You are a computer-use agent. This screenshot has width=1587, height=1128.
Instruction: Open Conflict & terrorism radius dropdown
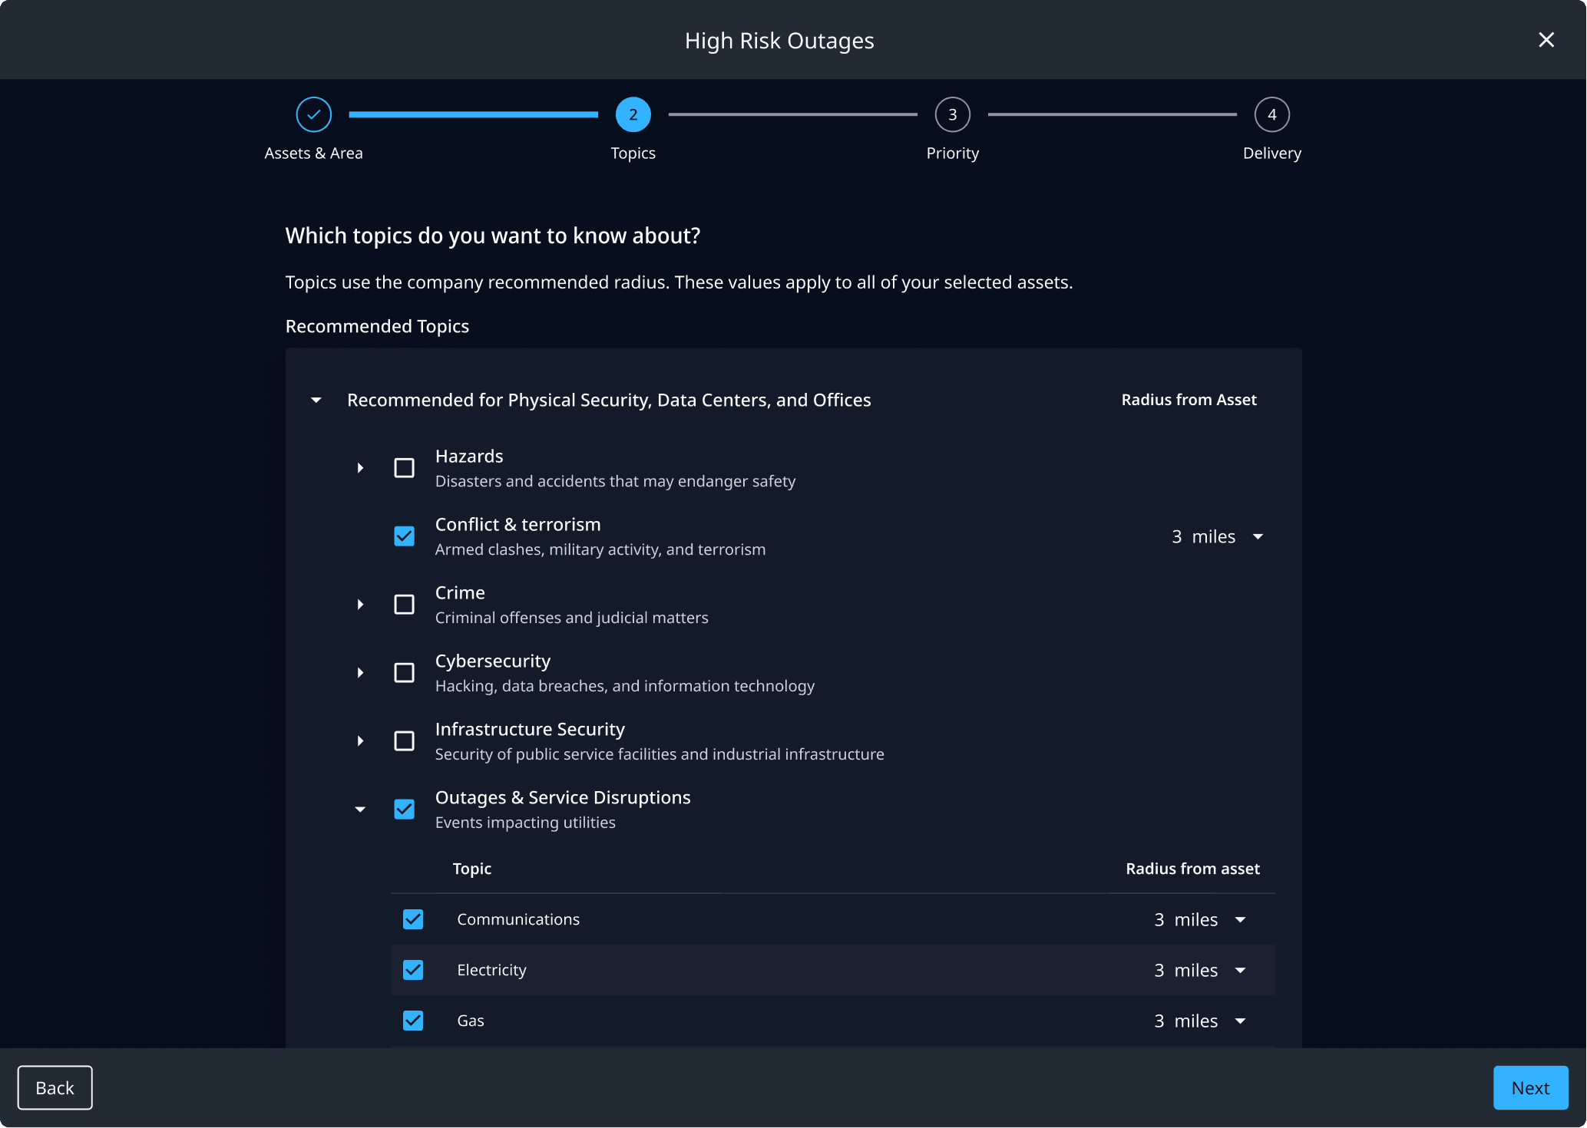click(1258, 537)
